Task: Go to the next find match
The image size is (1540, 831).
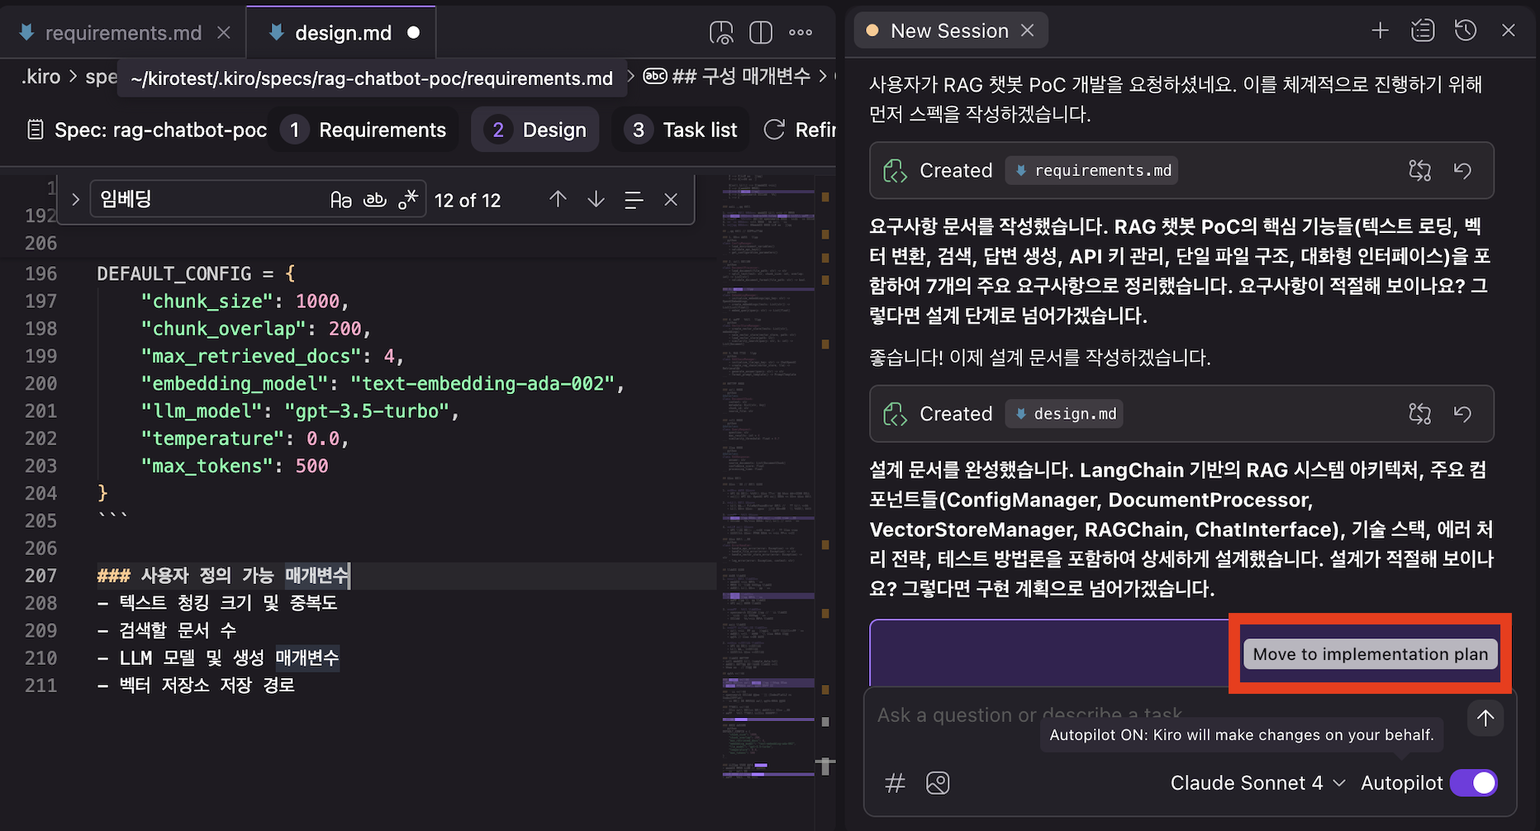Action: click(596, 199)
